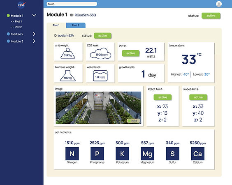The image size is (232, 185).
Task: Open the user profile avatar
Action: pyautogui.click(x=219, y=4)
